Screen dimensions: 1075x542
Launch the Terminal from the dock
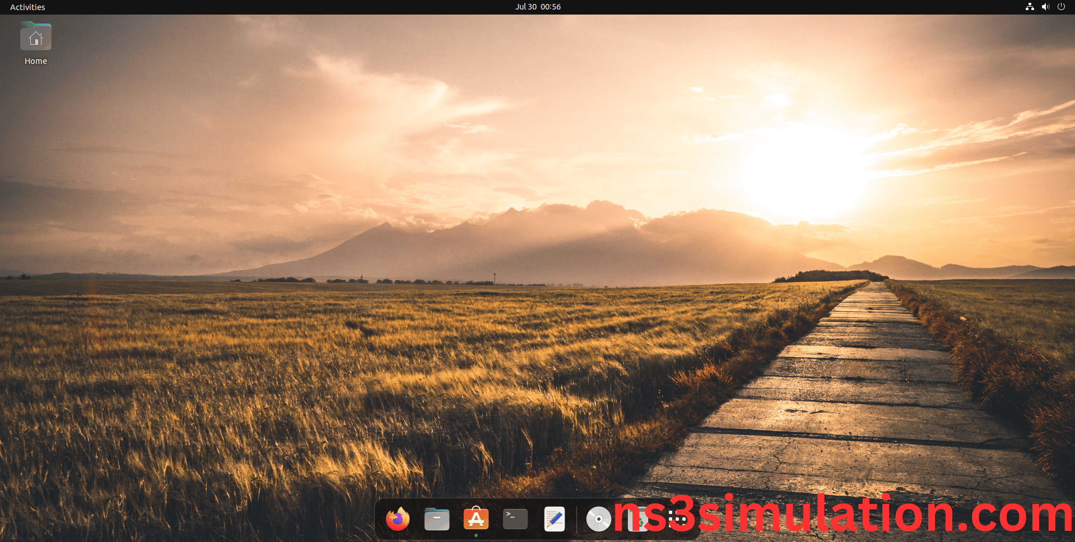515,519
